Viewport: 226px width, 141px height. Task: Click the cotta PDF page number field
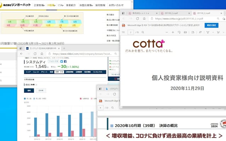click(131, 33)
